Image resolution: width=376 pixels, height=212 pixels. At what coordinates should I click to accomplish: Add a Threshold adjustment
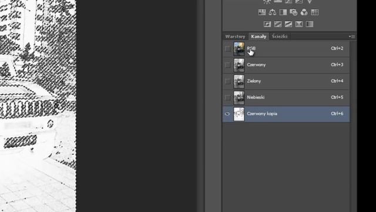[288, 24]
